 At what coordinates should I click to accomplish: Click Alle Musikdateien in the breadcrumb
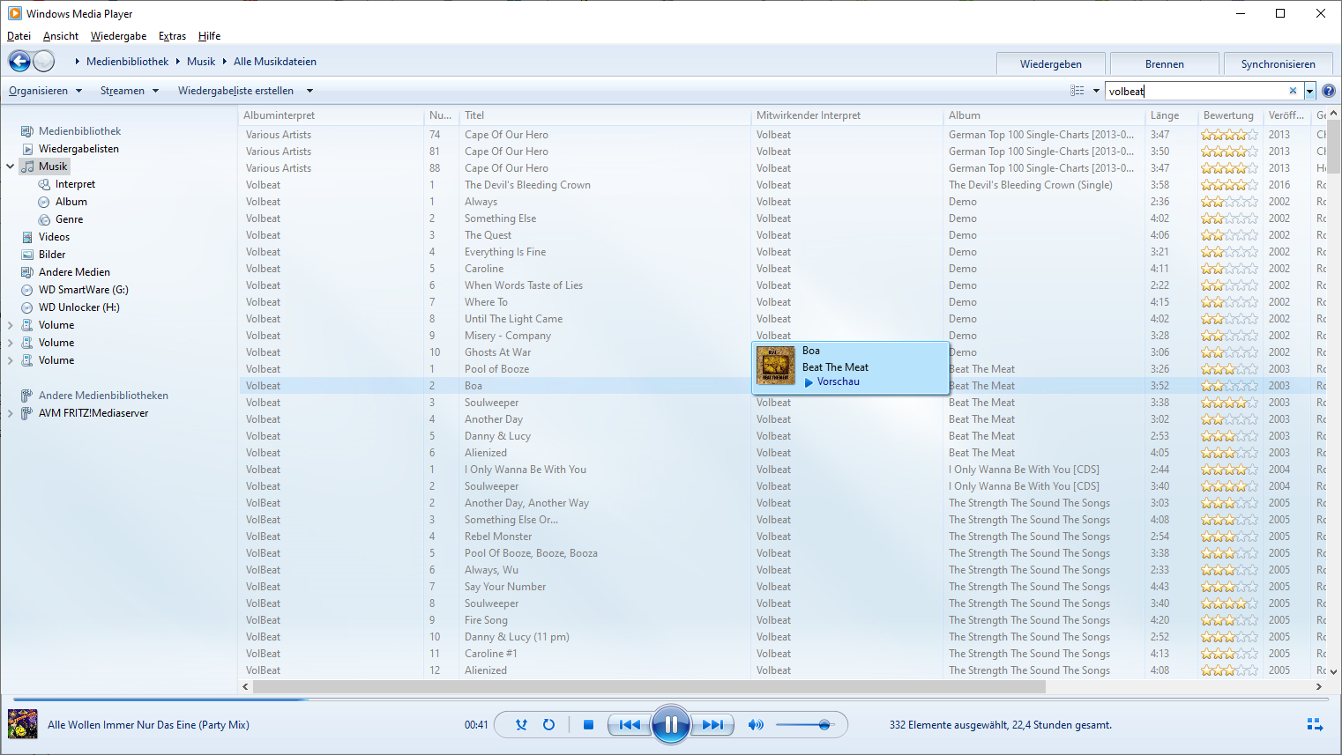tap(275, 62)
